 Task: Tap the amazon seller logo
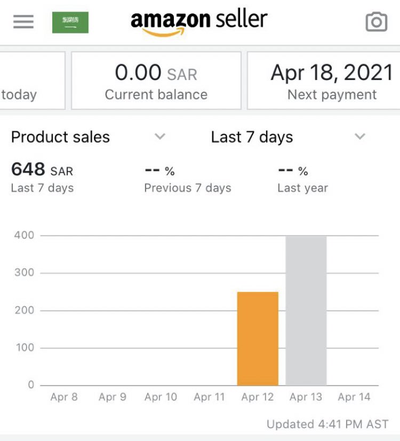(198, 21)
